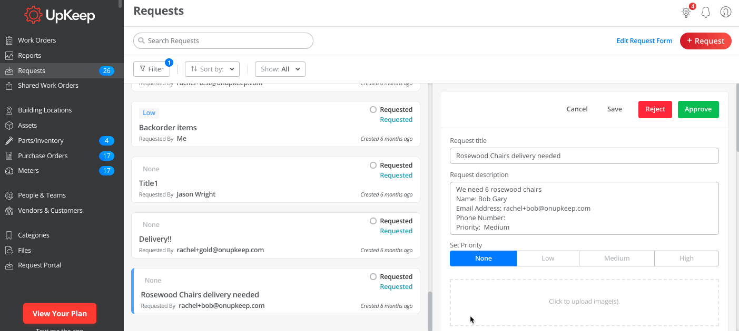Select the Title1 request status radio
The width and height of the screenshot is (739, 331).
tap(373, 165)
